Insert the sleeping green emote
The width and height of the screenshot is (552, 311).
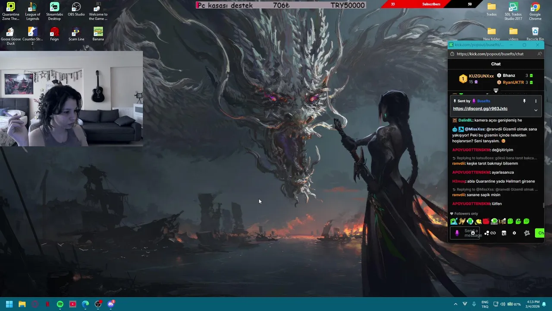[518, 221]
